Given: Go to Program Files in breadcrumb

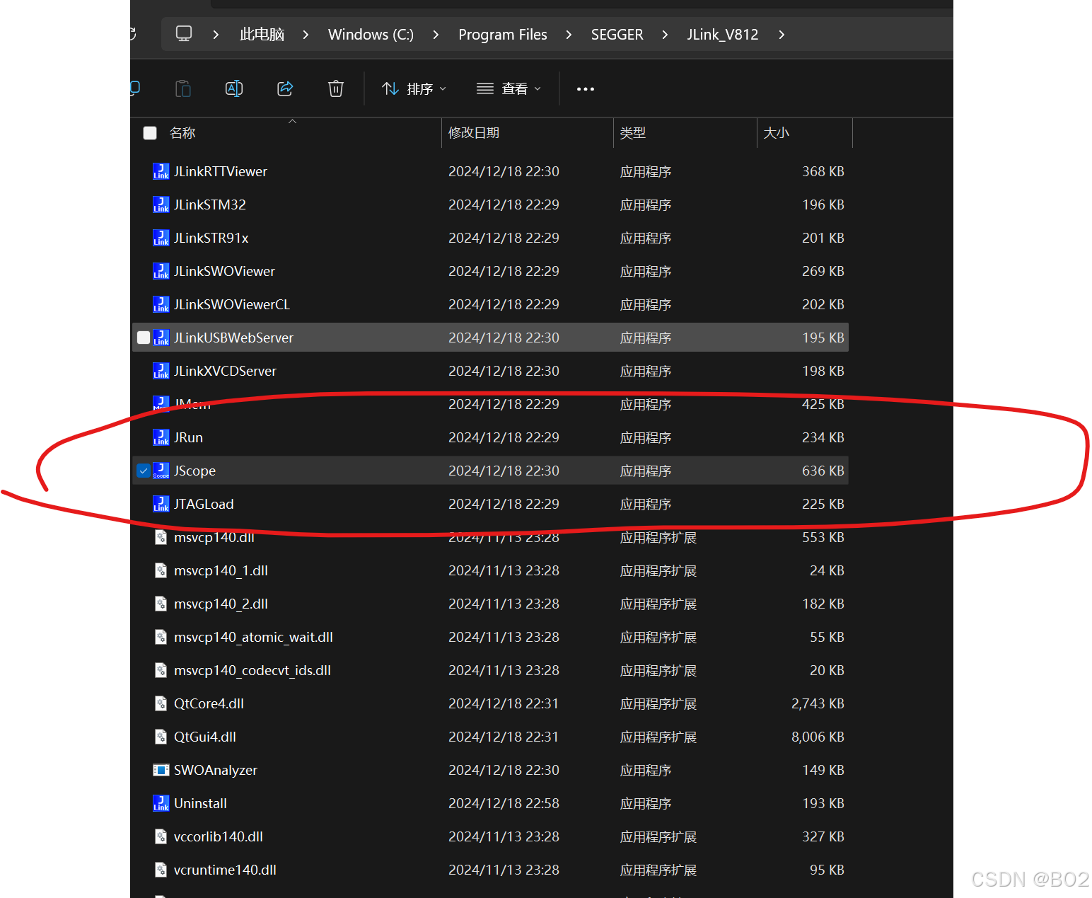Looking at the screenshot, I should coord(503,34).
